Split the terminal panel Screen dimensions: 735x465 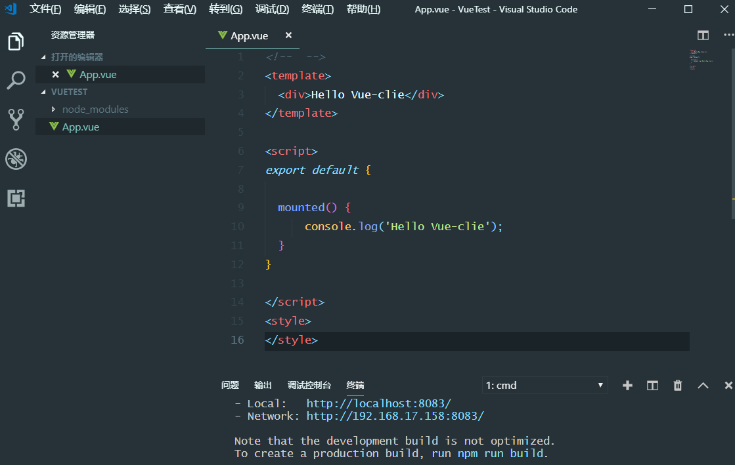click(652, 386)
